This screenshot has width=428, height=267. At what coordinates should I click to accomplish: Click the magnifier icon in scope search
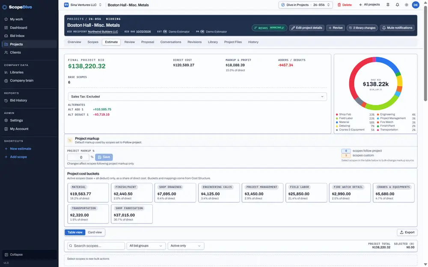[x=71, y=246]
